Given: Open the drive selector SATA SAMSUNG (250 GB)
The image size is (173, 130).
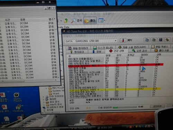Looking at the screenshot, I should click(91, 41).
